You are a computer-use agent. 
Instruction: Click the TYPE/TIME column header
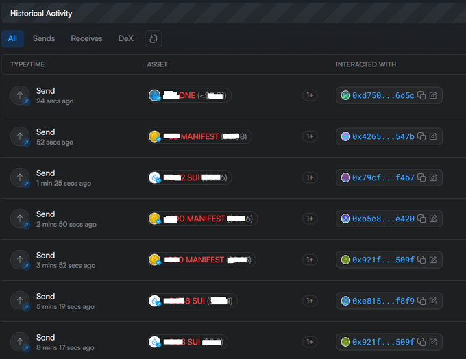[27, 64]
